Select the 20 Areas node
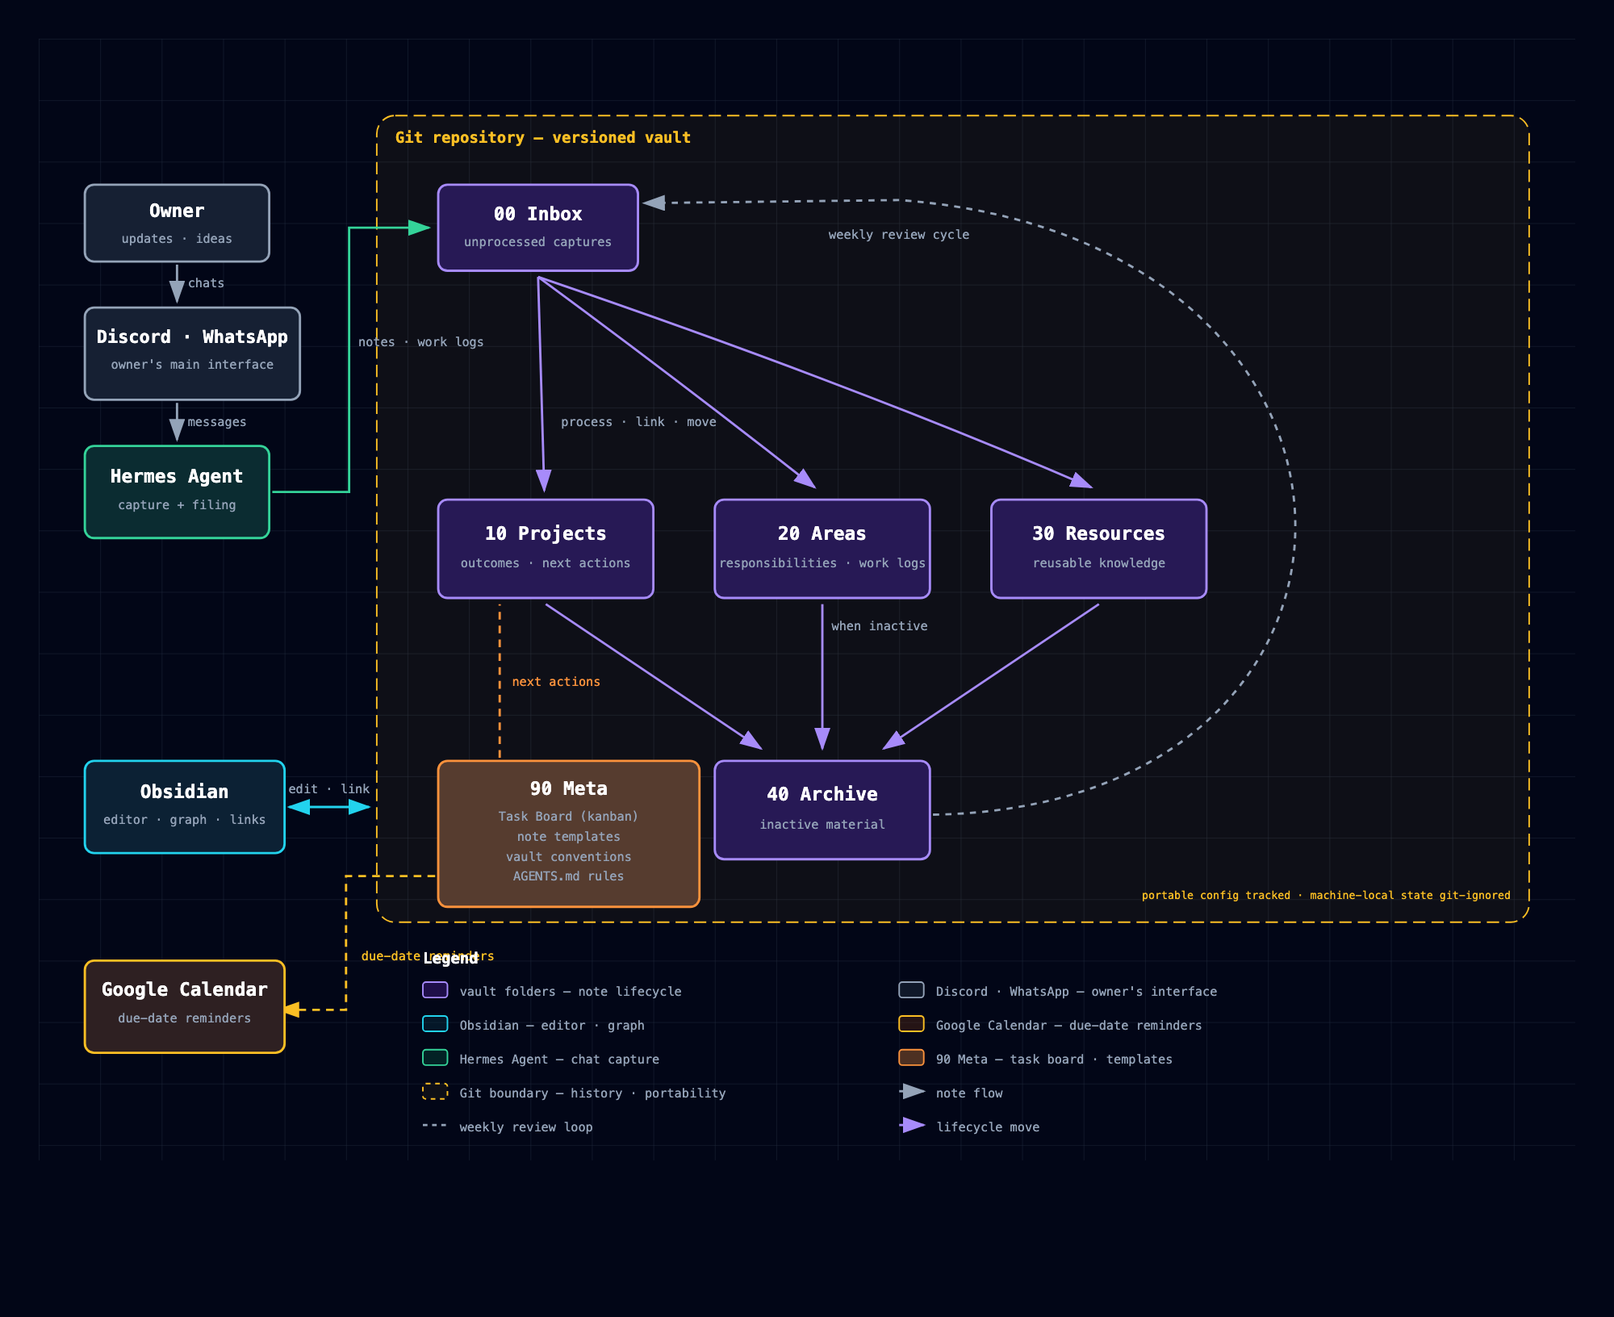Viewport: 1614px width, 1317px height. pos(822,549)
